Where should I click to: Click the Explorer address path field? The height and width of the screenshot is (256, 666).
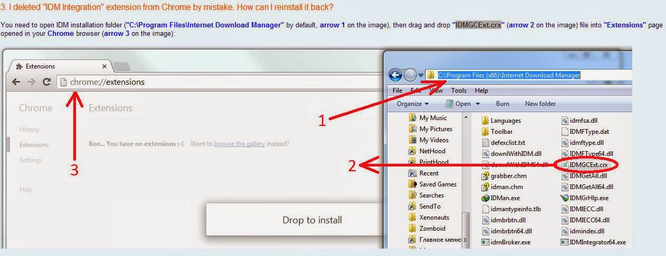coord(528,75)
